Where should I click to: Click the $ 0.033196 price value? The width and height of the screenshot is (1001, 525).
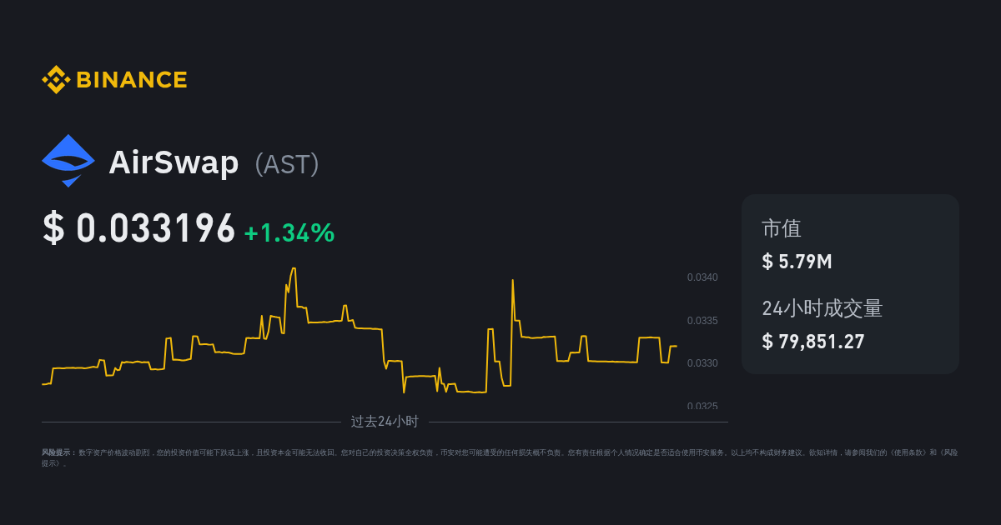(139, 229)
